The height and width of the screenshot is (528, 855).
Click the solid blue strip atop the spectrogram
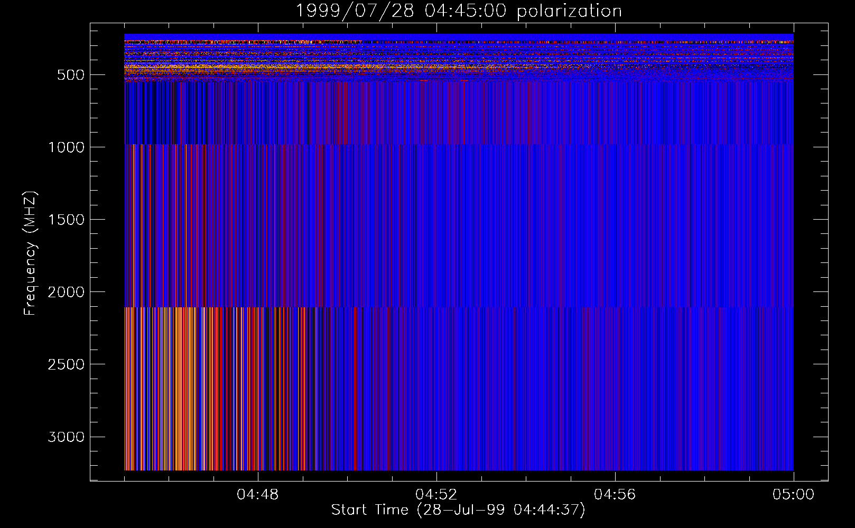pos(458,37)
